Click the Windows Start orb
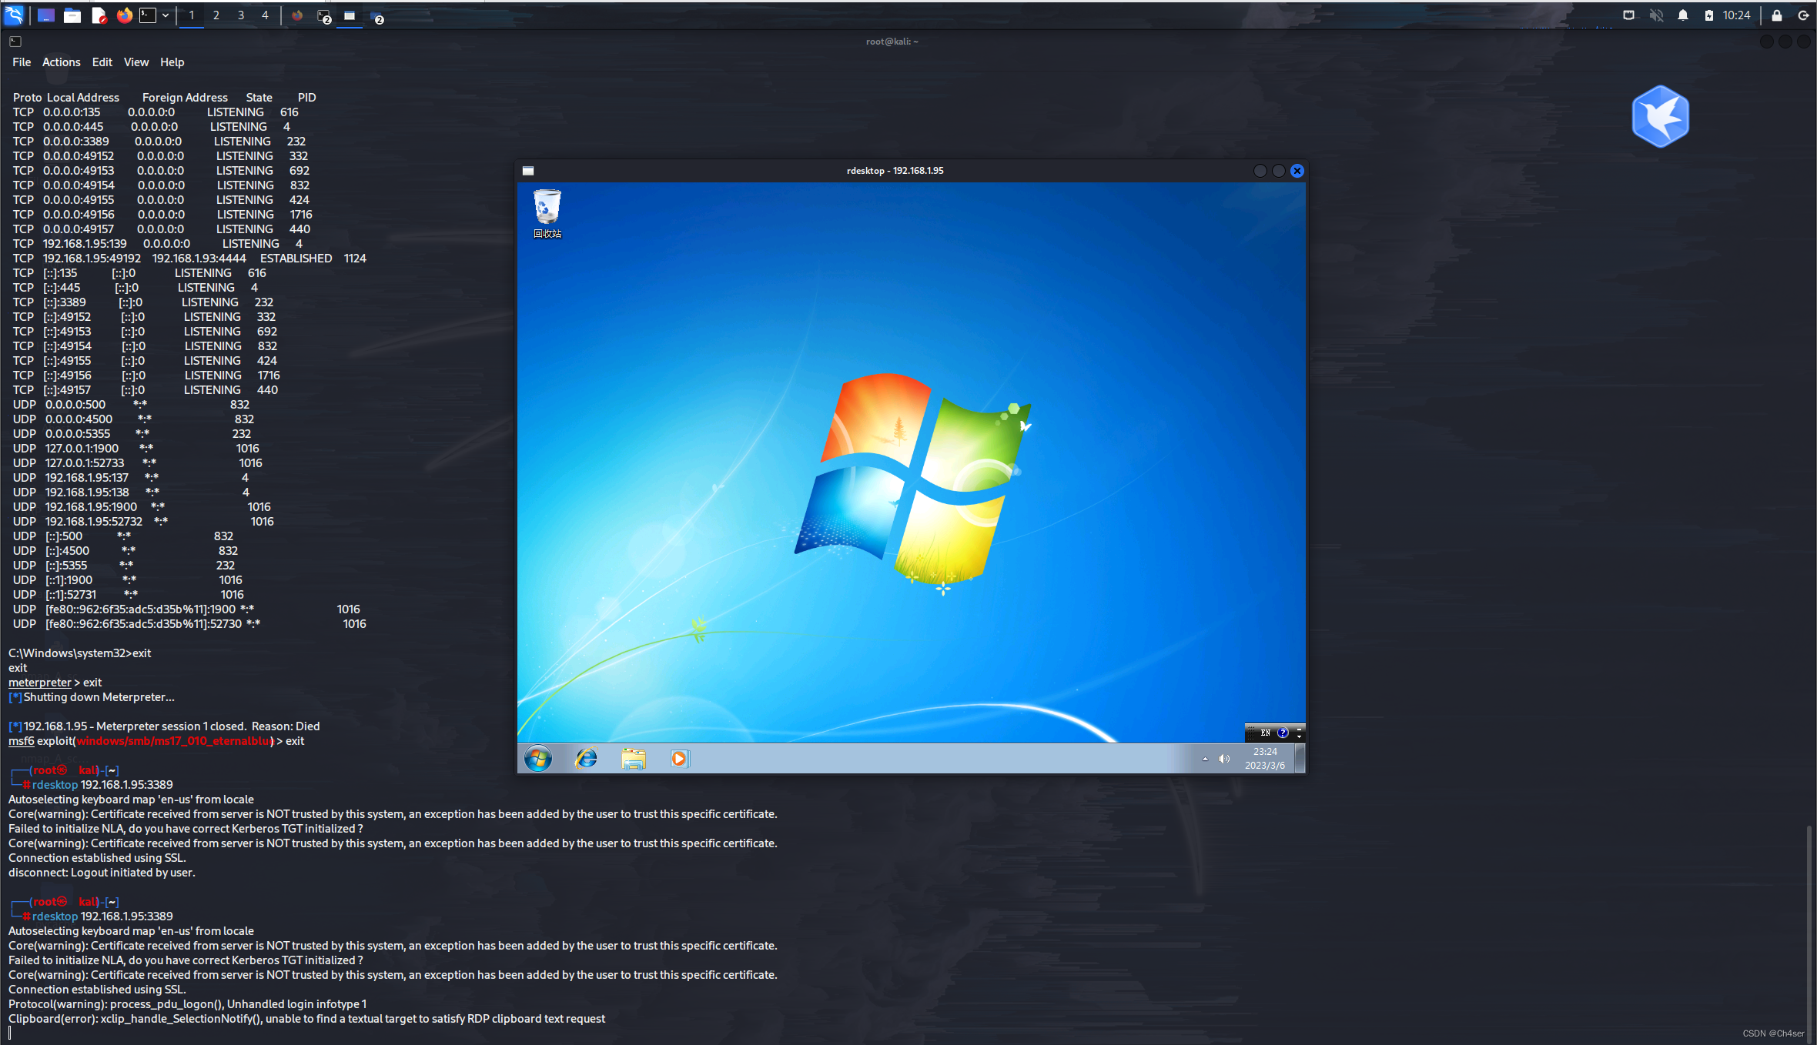The width and height of the screenshot is (1817, 1045). click(537, 759)
